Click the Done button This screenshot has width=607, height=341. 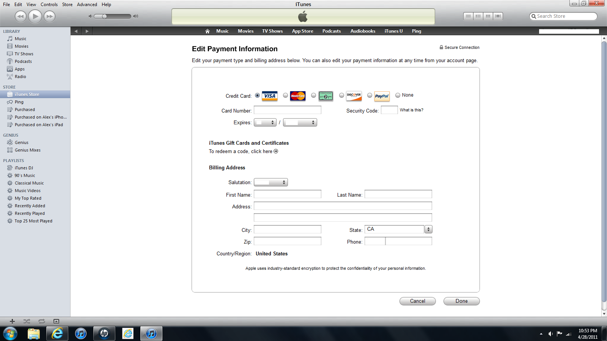462,301
